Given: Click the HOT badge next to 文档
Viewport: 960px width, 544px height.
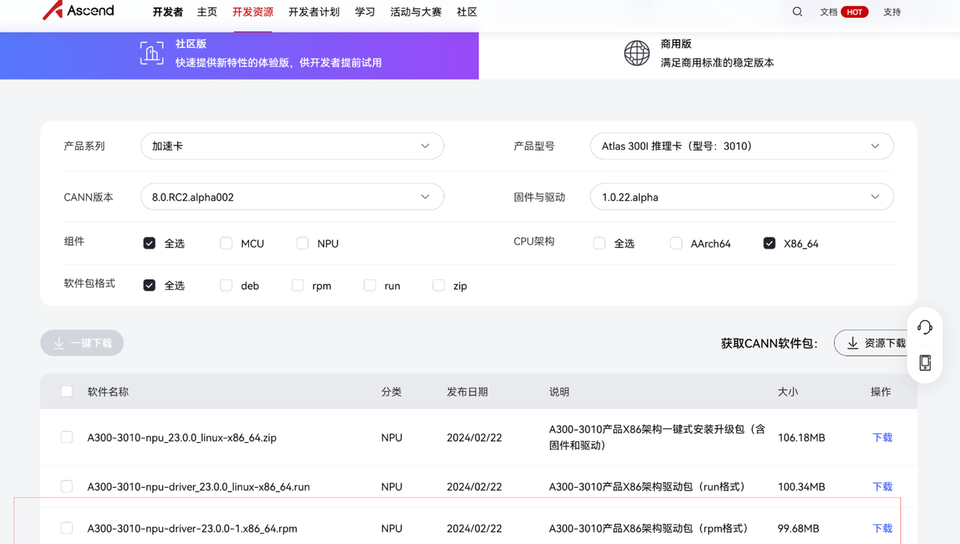Looking at the screenshot, I should coord(854,12).
